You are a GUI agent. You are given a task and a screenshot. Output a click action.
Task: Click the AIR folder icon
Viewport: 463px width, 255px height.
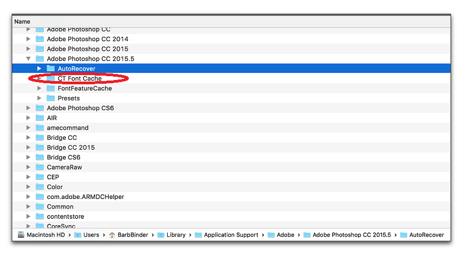click(x=39, y=118)
